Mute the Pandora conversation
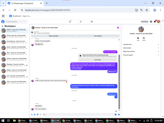The image size is (164, 123). 138,38
